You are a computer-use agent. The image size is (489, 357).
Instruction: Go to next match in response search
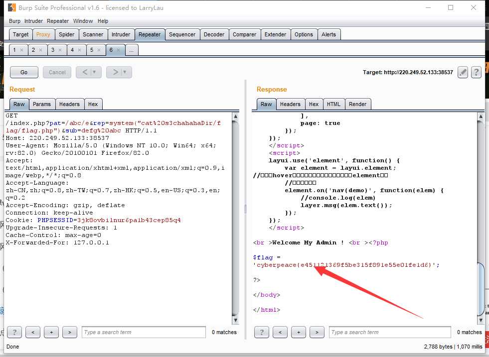tap(317, 332)
